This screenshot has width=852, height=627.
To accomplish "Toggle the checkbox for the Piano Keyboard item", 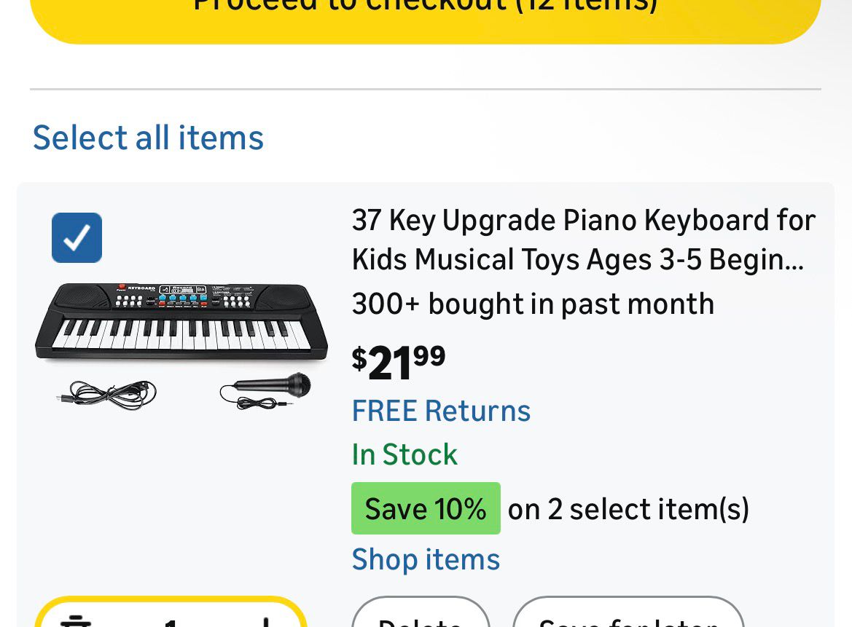I will [77, 237].
